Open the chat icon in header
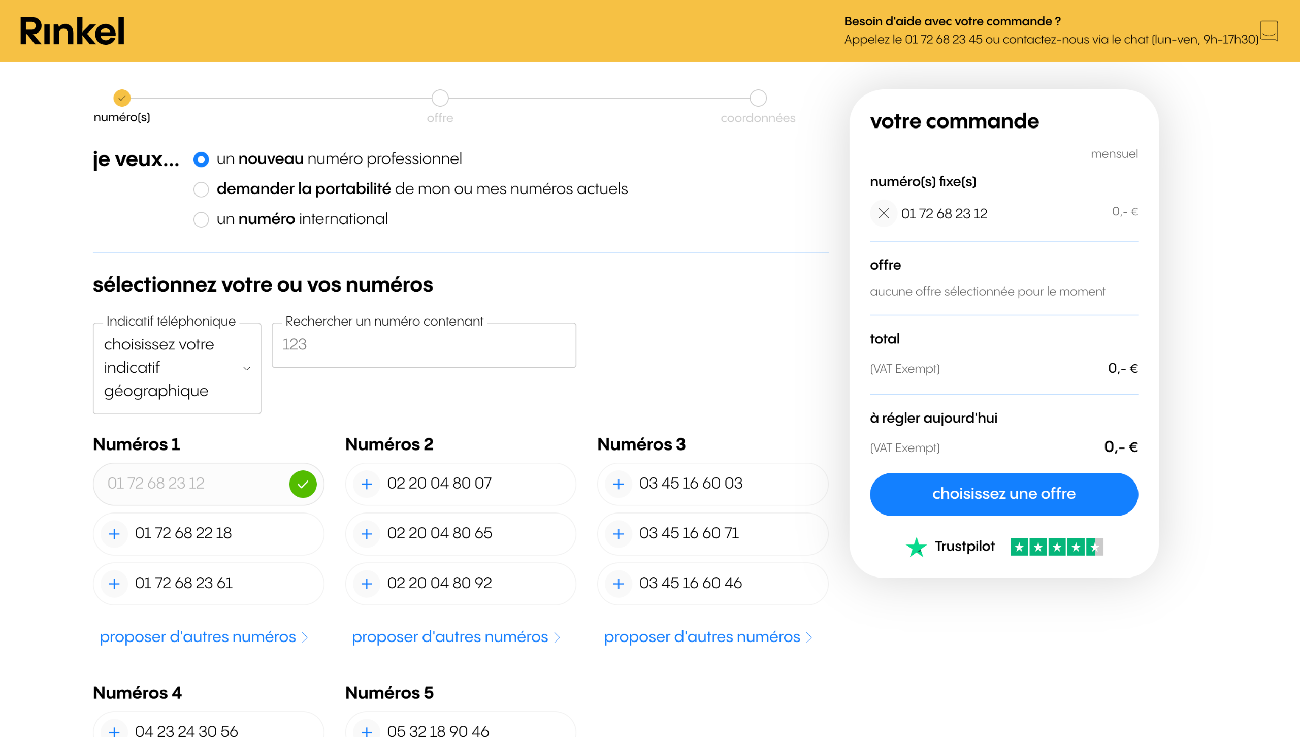 1269,30
